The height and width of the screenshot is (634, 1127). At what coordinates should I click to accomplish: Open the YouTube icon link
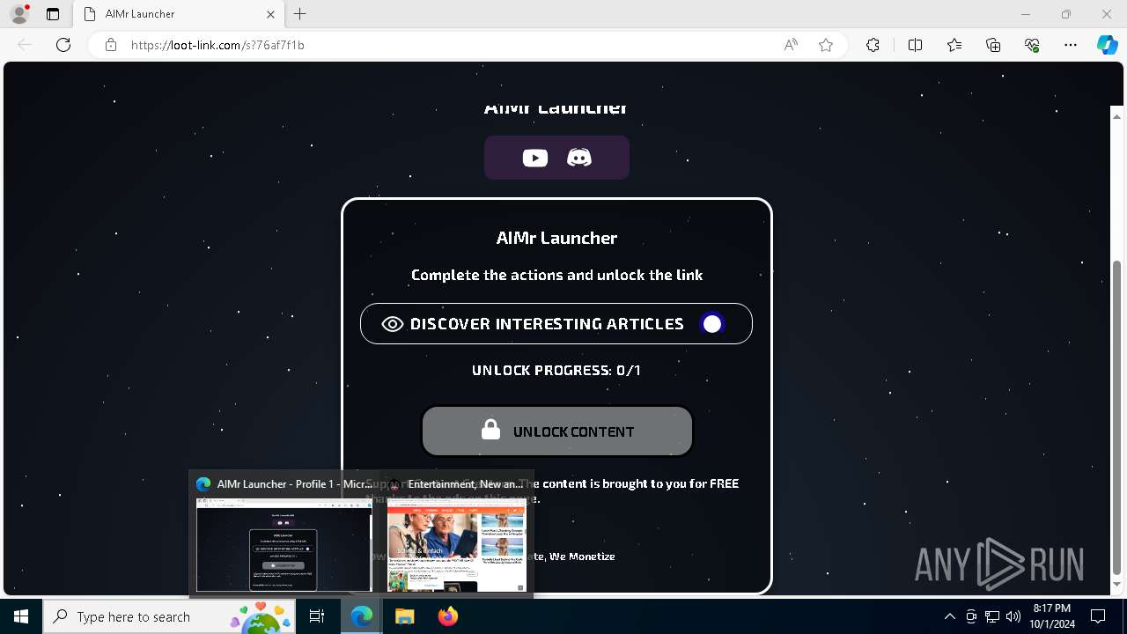(x=534, y=158)
